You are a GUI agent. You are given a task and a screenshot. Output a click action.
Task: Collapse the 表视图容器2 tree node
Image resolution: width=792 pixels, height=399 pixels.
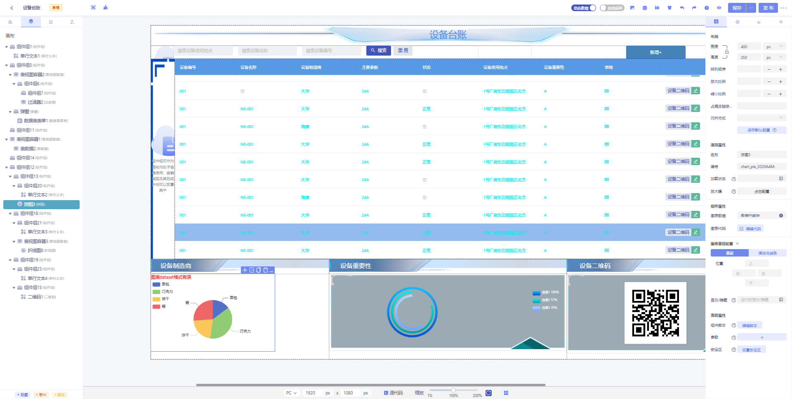[10, 75]
